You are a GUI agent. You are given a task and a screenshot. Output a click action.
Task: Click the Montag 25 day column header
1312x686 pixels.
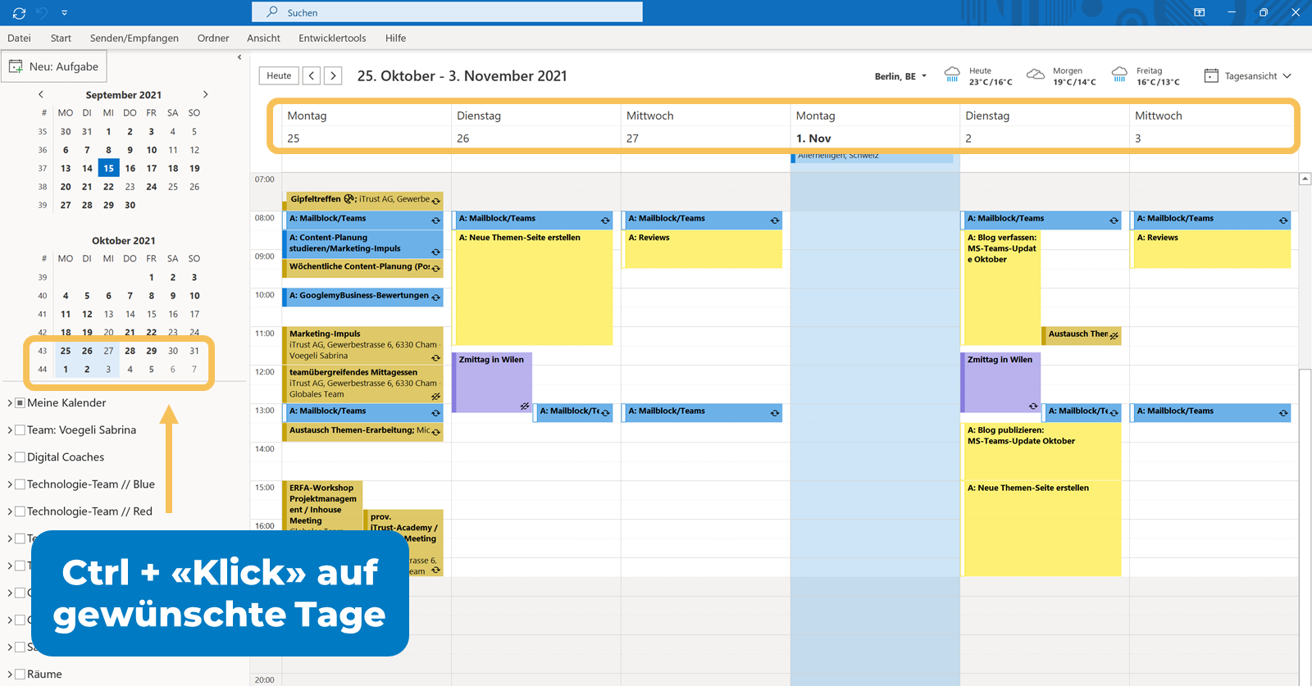pos(367,127)
